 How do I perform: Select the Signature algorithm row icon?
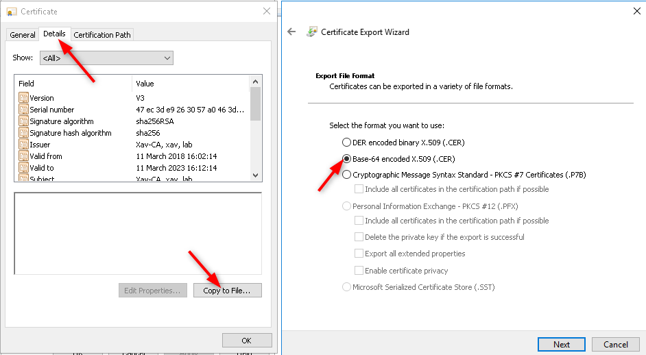[23, 121]
